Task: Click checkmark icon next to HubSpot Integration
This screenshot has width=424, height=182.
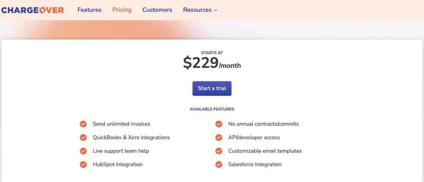Action: click(83, 164)
